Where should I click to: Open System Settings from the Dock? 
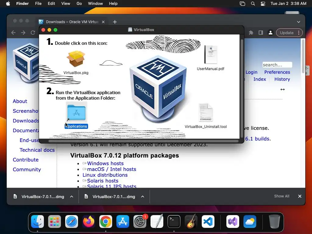[x=140, y=222]
